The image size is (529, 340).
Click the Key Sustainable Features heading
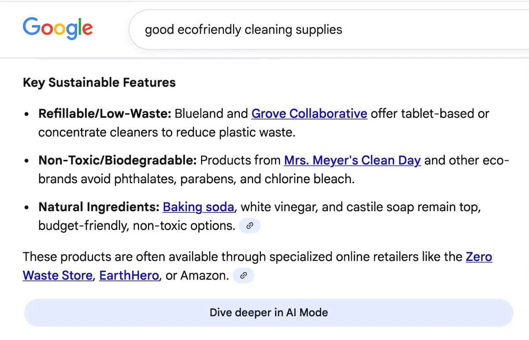pyautogui.click(x=99, y=82)
